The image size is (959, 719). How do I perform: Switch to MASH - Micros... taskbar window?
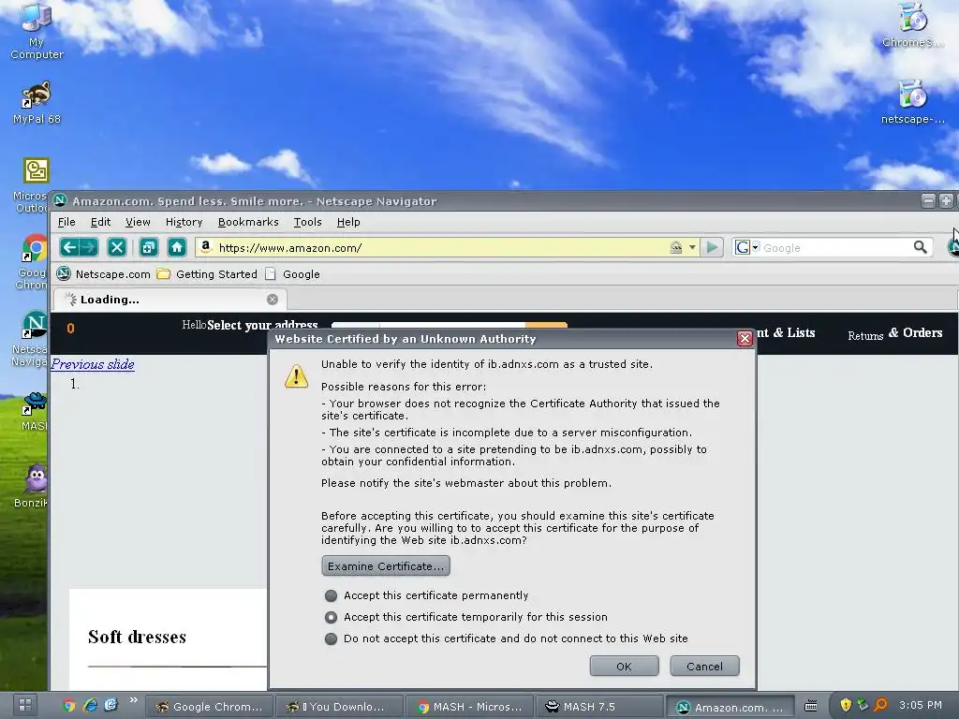469,707
